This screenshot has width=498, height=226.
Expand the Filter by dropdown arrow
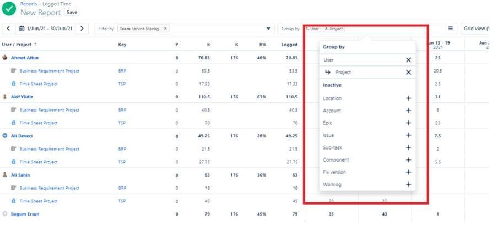click(269, 29)
